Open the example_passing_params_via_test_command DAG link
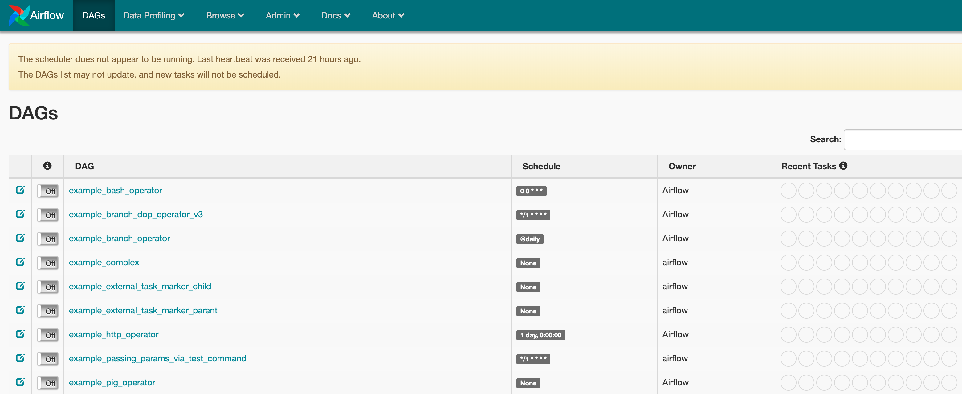The height and width of the screenshot is (394, 962). click(157, 358)
